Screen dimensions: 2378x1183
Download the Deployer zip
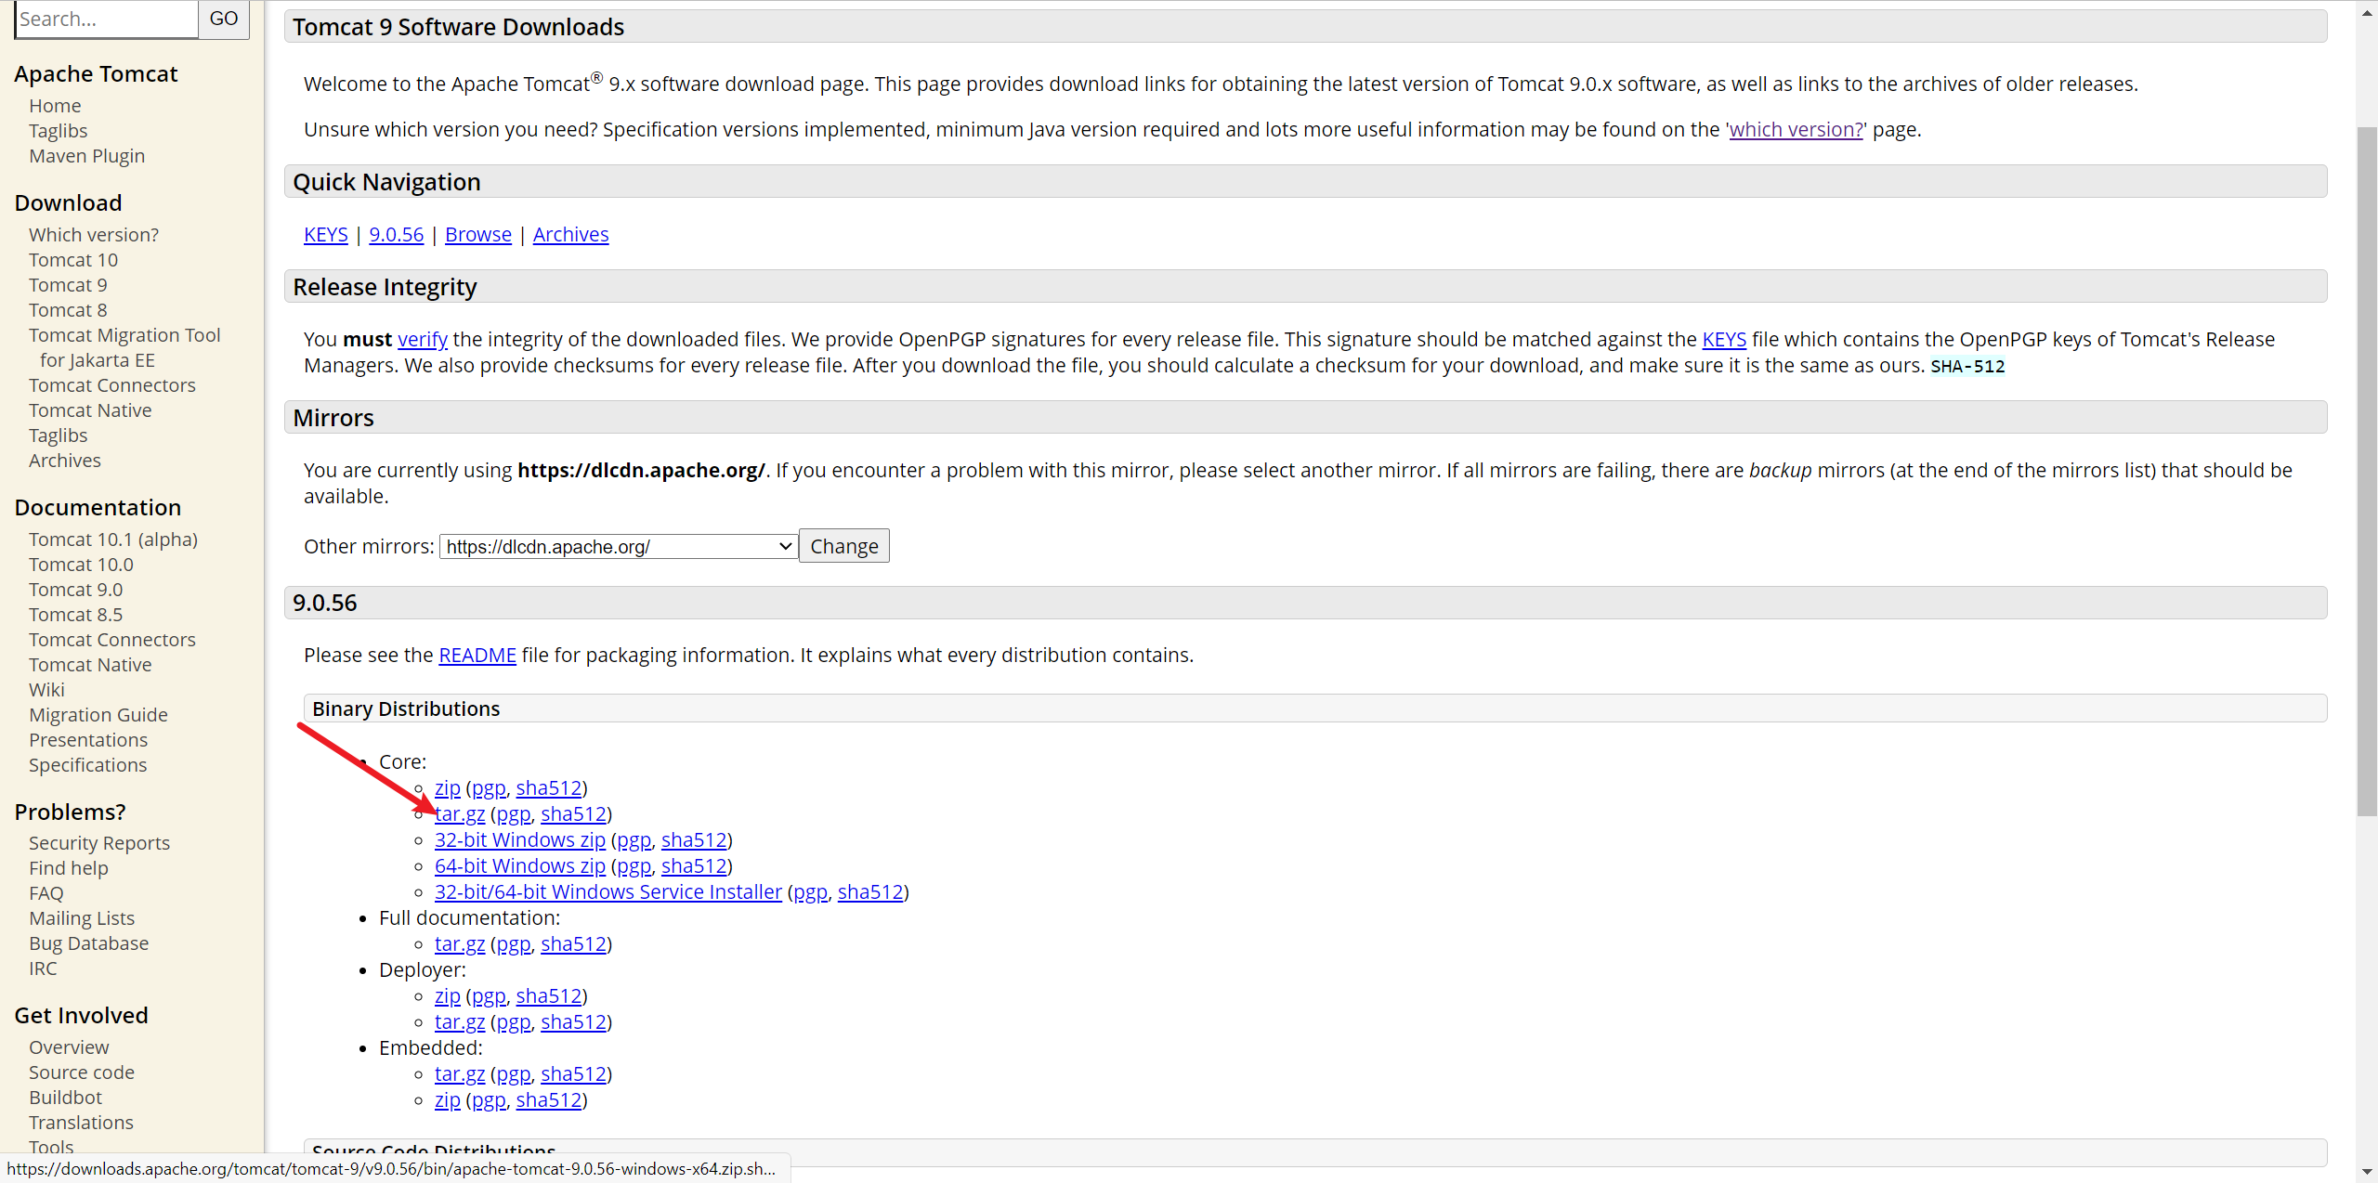point(448,996)
